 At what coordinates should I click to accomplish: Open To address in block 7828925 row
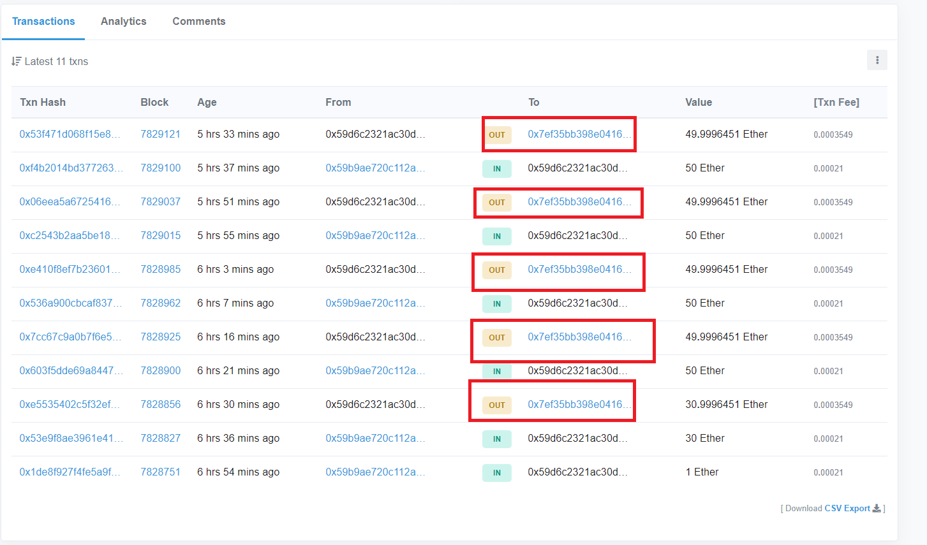[579, 337]
